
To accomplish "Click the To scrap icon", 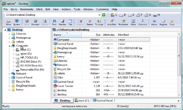I will (99, 22).
